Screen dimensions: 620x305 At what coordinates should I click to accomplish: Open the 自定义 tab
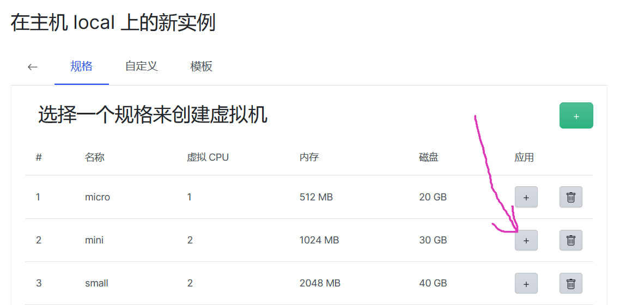142,66
